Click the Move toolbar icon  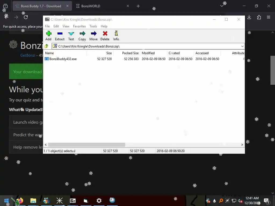pyautogui.click(x=93, y=36)
